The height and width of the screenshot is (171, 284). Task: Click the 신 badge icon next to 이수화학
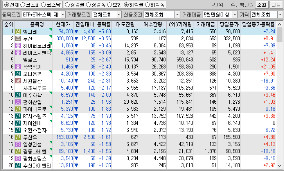tap(18, 95)
